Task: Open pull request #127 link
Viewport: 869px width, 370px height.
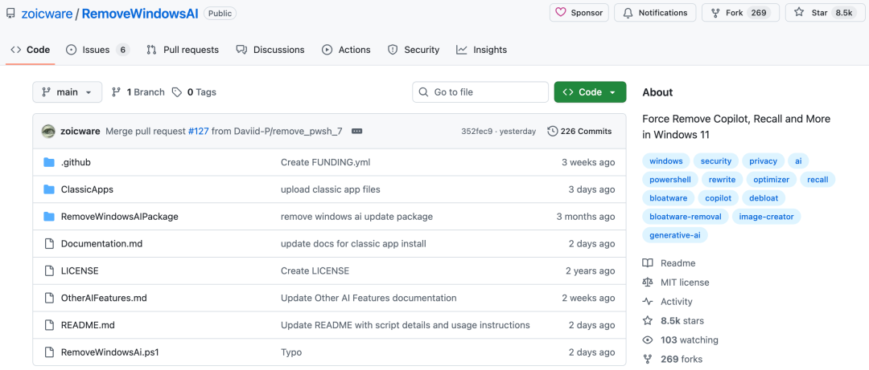Action: click(x=198, y=131)
